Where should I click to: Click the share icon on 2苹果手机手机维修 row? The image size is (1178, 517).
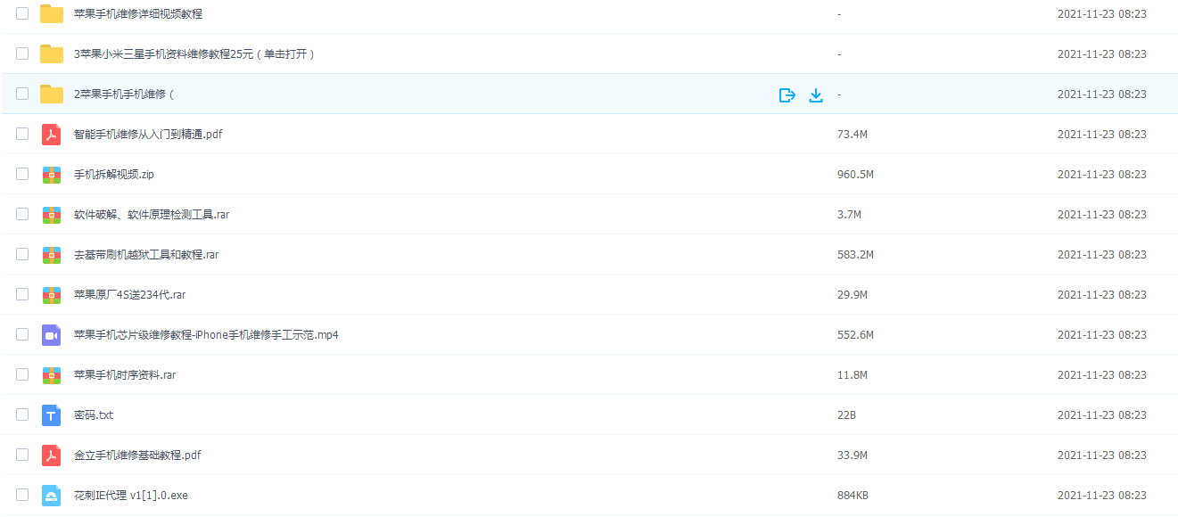787,94
